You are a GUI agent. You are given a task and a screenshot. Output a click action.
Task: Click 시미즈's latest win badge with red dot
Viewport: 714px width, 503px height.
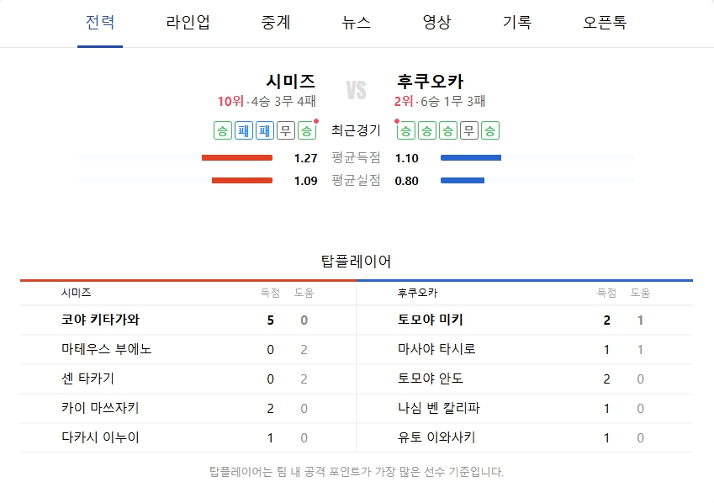tap(307, 130)
